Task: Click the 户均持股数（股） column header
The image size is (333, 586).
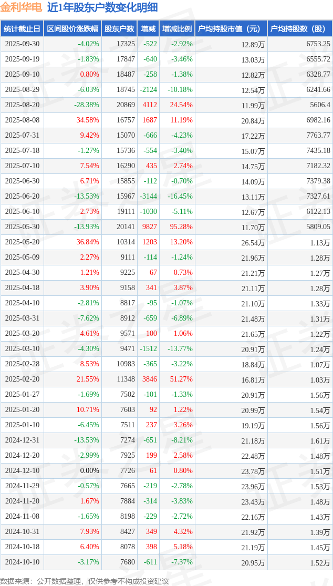Action: (x=299, y=29)
